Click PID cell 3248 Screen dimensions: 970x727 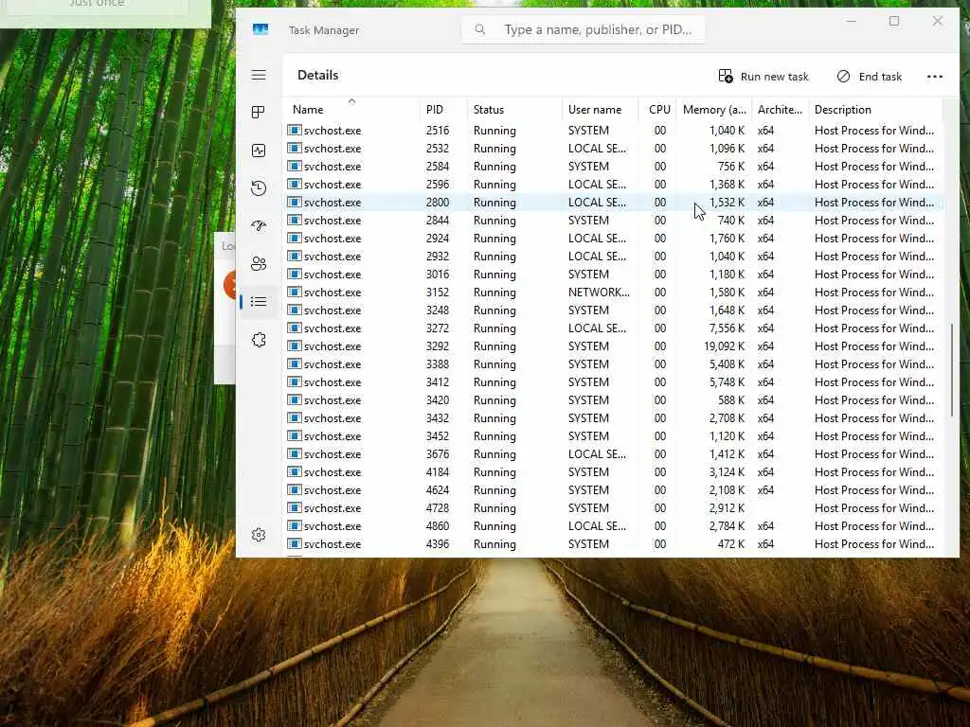(x=438, y=310)
